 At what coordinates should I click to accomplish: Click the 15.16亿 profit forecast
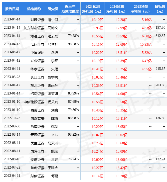coord(146,20)
